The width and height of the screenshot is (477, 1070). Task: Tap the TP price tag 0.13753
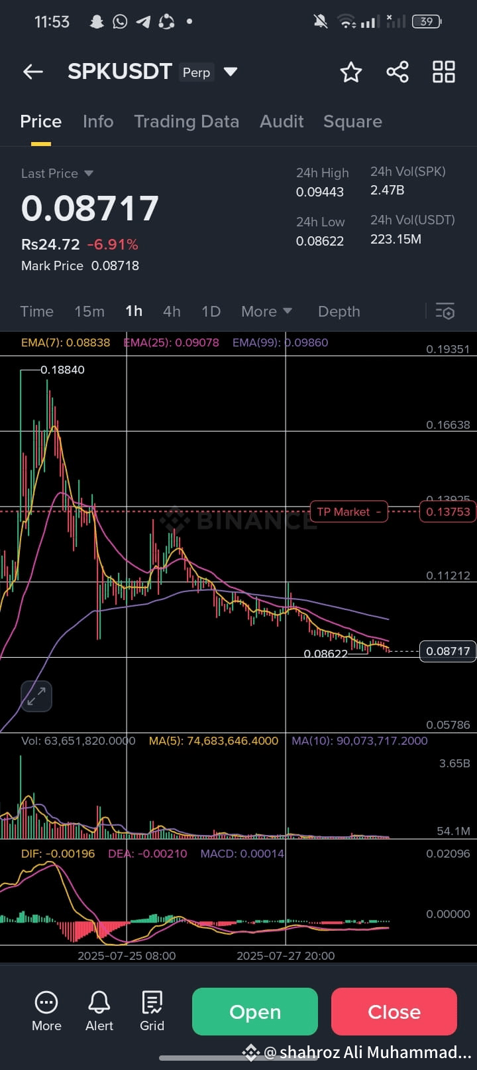tap(448, 512)
